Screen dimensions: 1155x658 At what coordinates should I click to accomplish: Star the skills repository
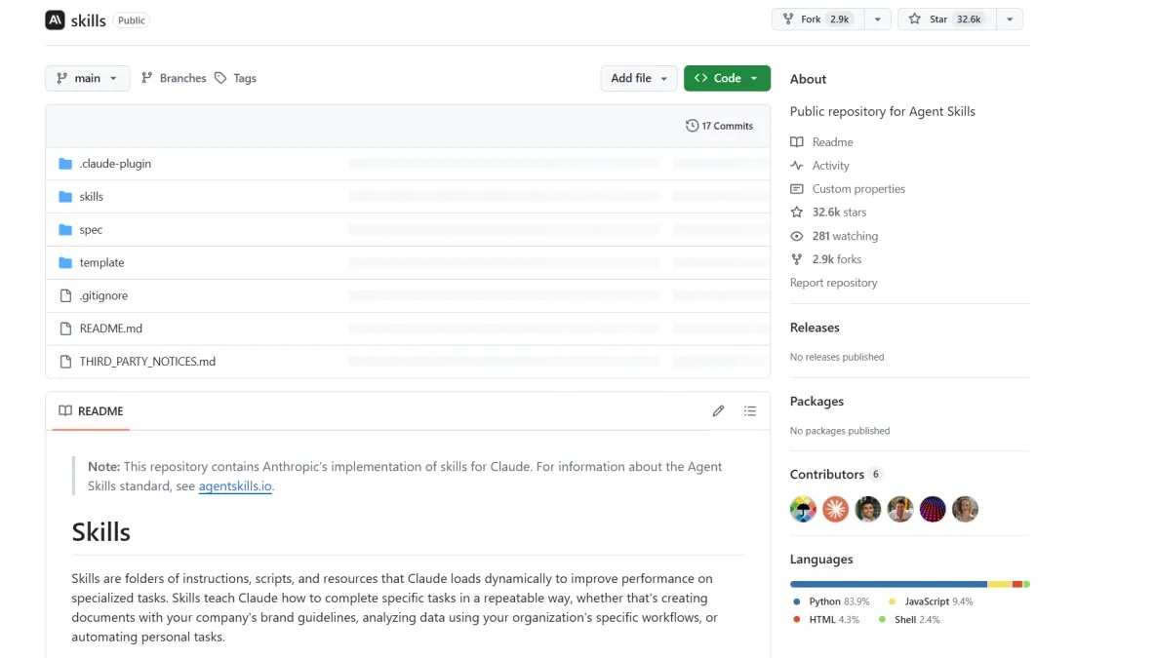tap(943, 19)
